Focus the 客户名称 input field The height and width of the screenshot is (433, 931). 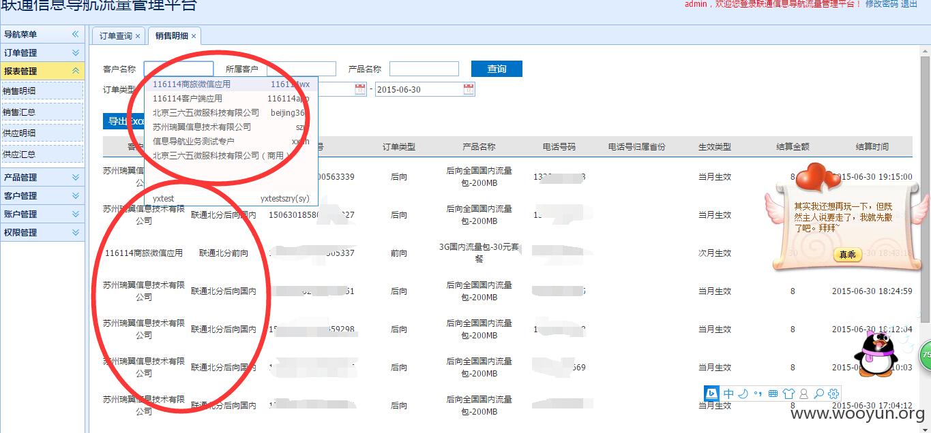179,69
